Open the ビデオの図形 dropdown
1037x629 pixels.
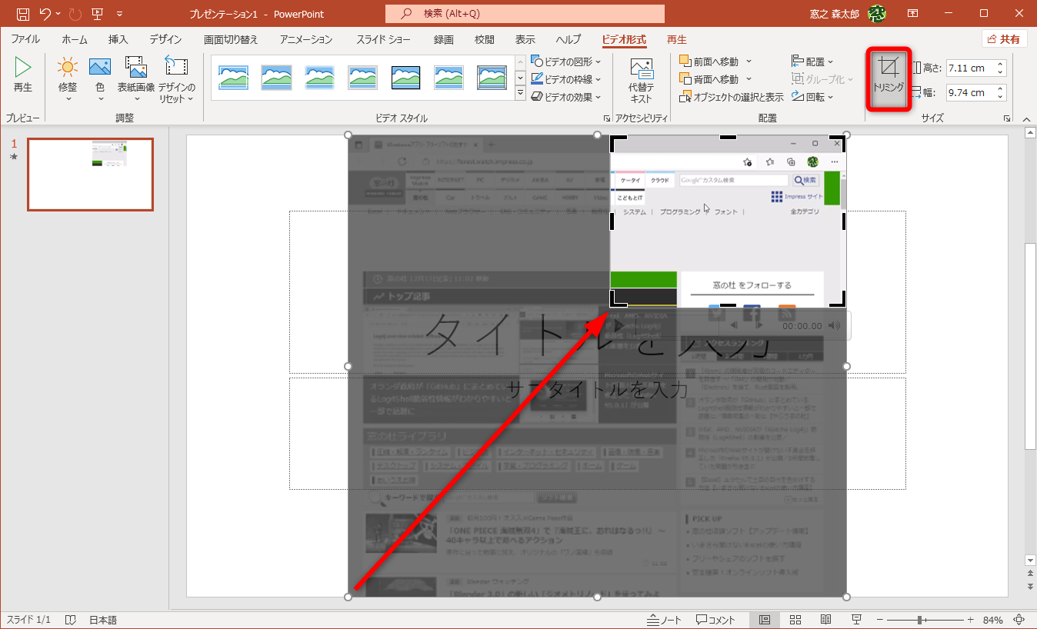tap(567, 61)
